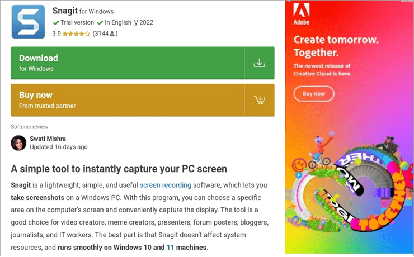Screen dimensions: 414x257
Task: Click the download arrow icon
Action: [259, 63]
